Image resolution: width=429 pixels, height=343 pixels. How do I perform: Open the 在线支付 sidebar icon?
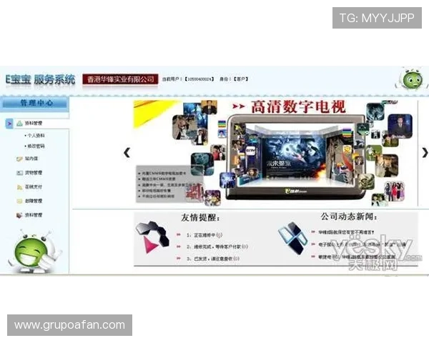coord(19,187)
